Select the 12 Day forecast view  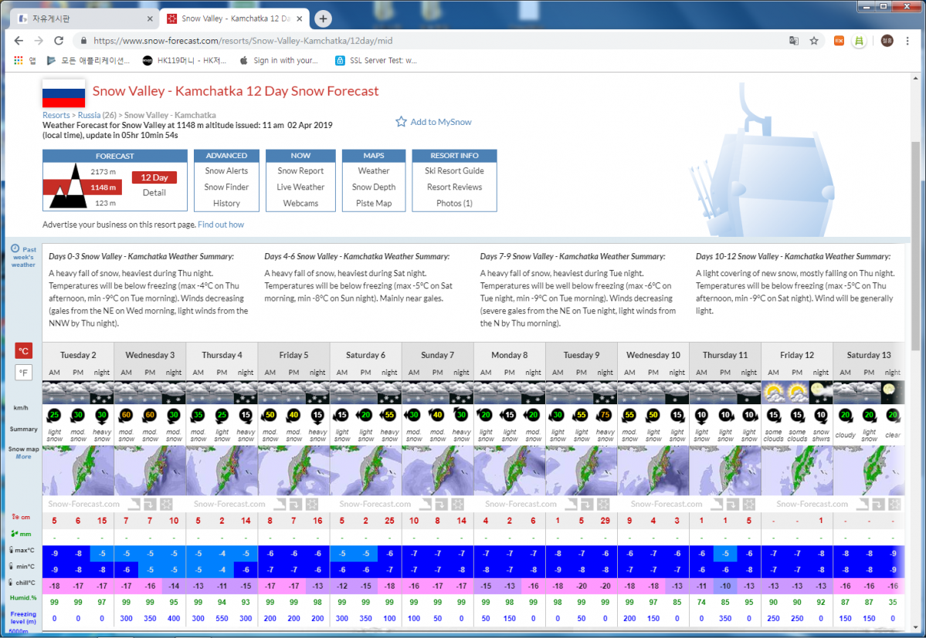tap(154, 177)
